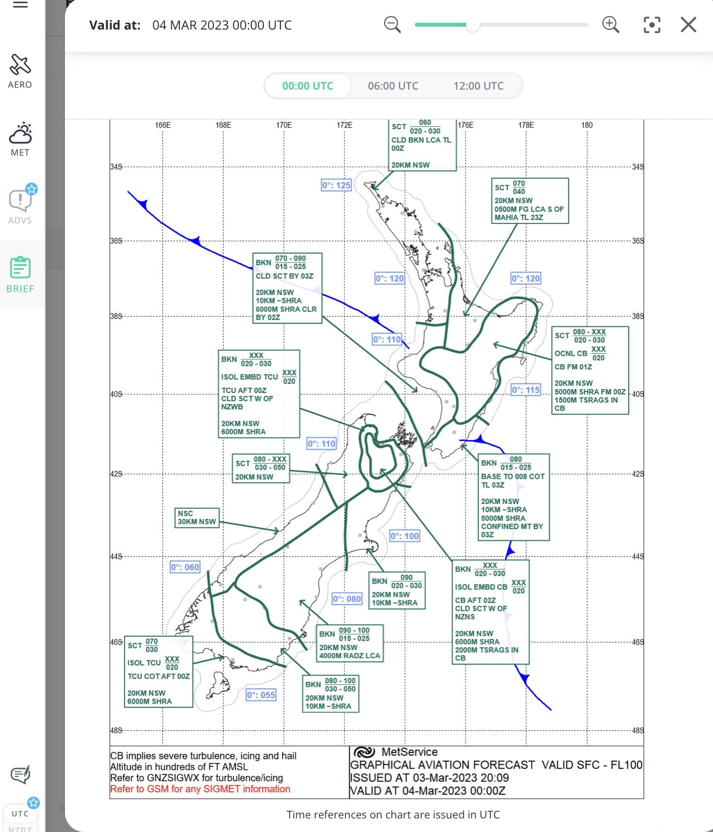Switch to the 06:00 UTC forecast
Image resolution: width=713 pixels, height=832 pixels.
coord(393,86)
